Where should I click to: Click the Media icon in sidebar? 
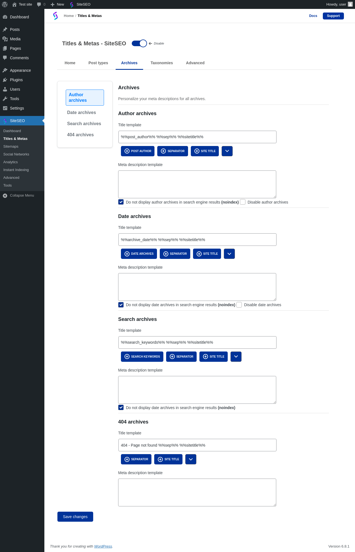[5, 39]
